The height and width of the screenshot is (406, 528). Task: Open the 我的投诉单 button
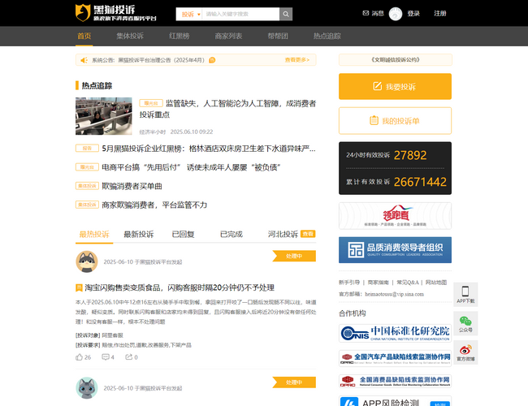395,120
